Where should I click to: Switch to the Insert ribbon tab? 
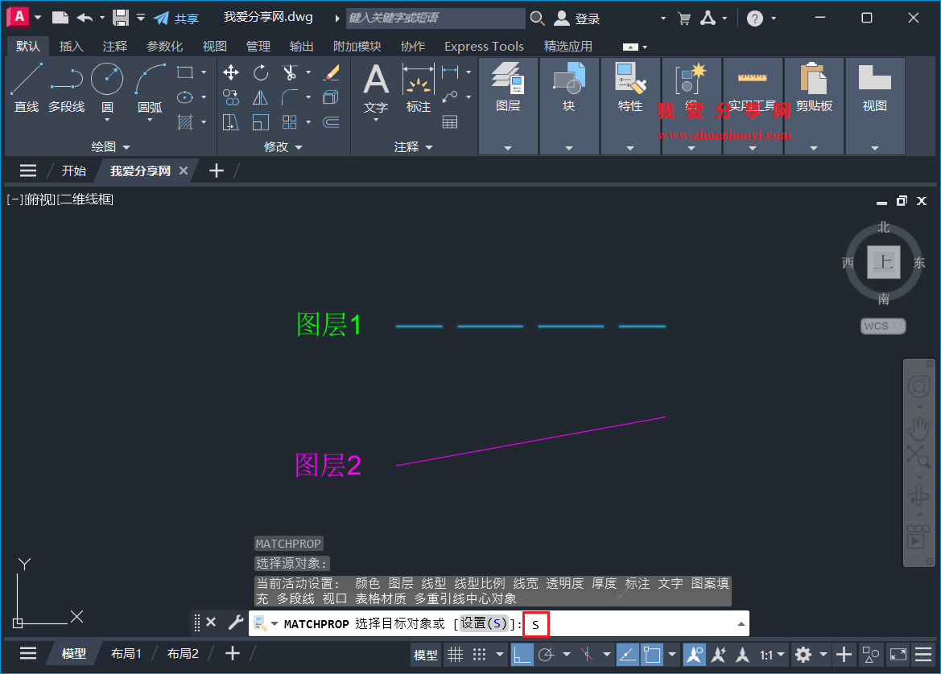click(x=72, y=46)
